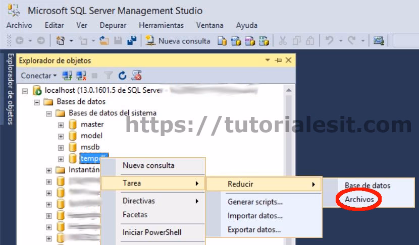The width and height of the screenshot is (419, 245).
Task: Click the Navigate Forward toolbar icon
Action: coord(41,41)
